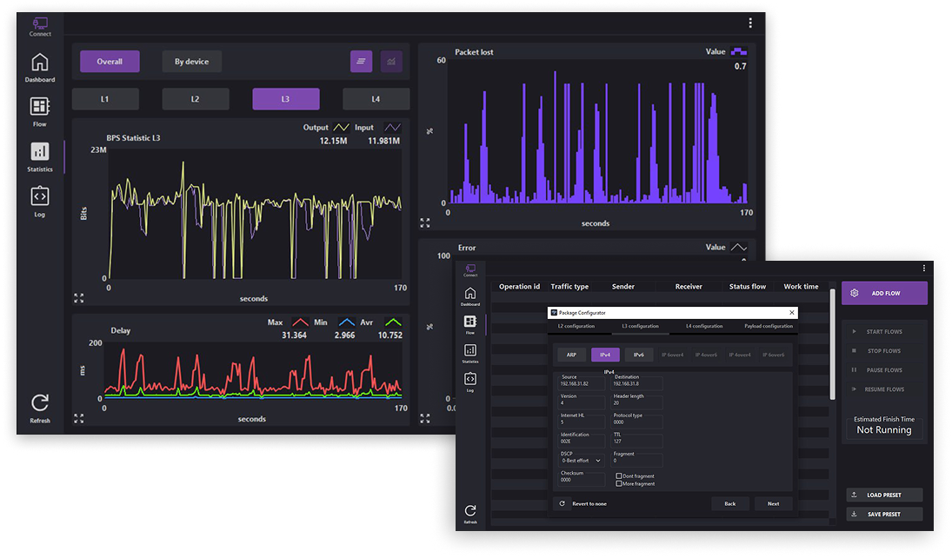Switch to the chart view icon beside By device
The width and height of the screenshot is (952, 558).
click(x=391, y=62)
